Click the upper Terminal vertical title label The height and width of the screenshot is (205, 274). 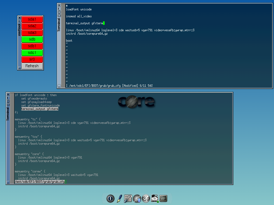(x=59, y=25)
